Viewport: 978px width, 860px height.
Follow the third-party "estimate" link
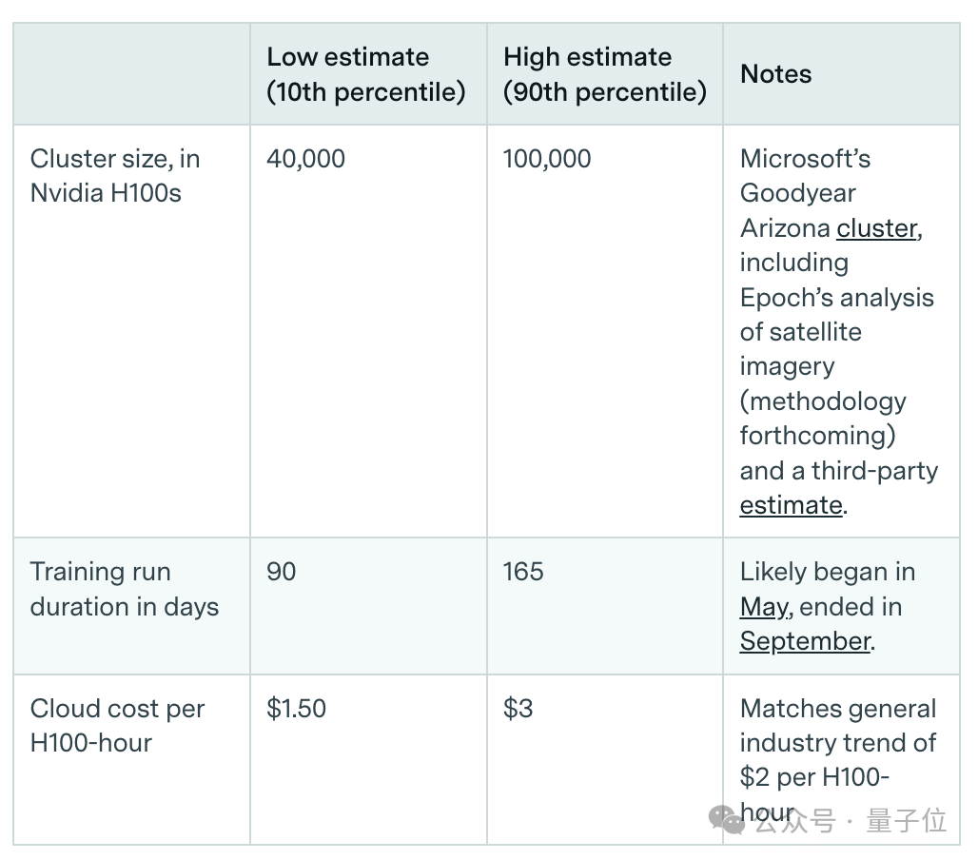coord(791,505)
